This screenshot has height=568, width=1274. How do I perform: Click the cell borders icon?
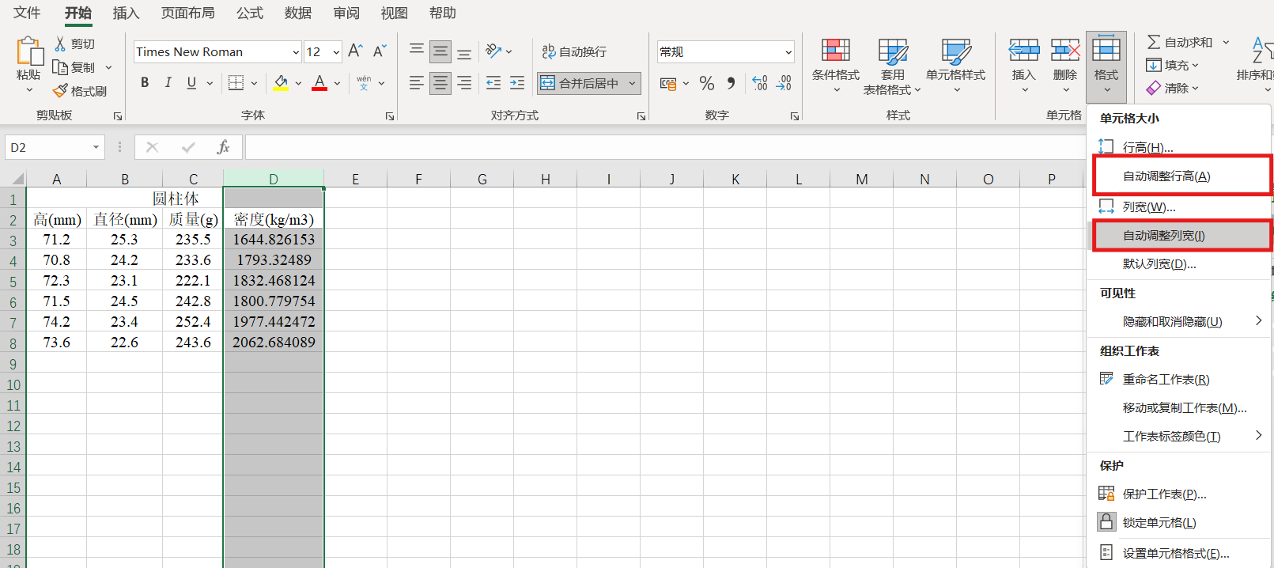(236, 82)
